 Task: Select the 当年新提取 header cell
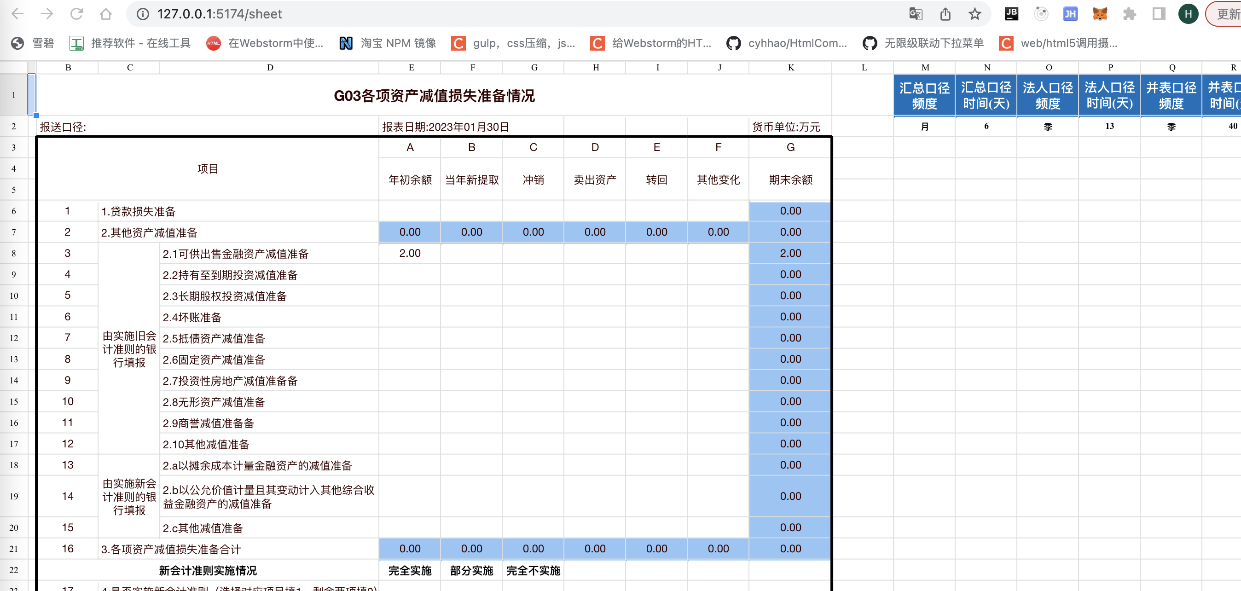click(472, 180)
